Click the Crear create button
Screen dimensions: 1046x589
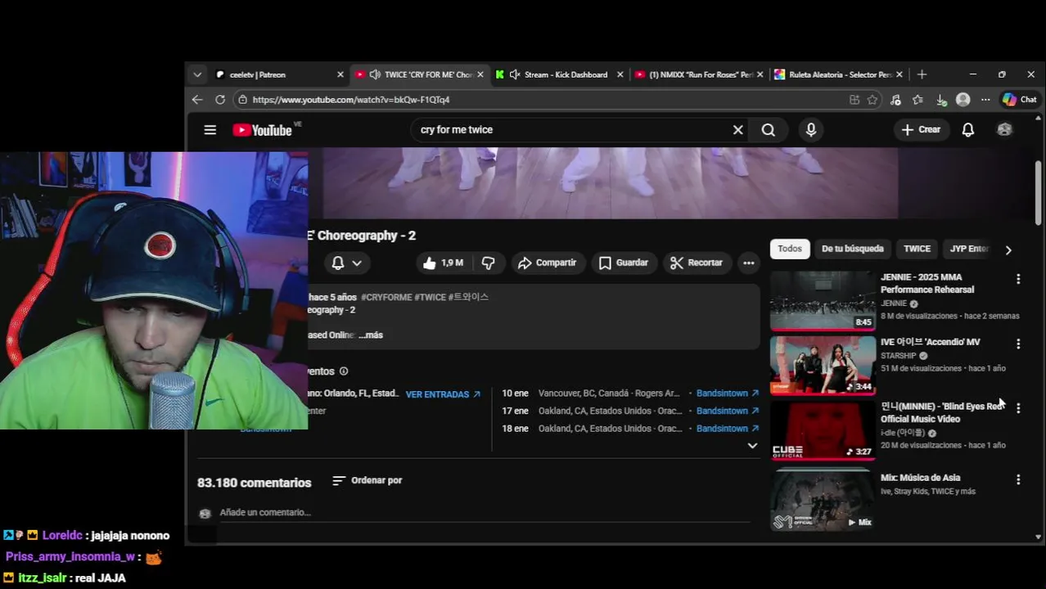[921, 129]
